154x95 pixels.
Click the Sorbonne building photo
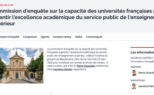22,66
